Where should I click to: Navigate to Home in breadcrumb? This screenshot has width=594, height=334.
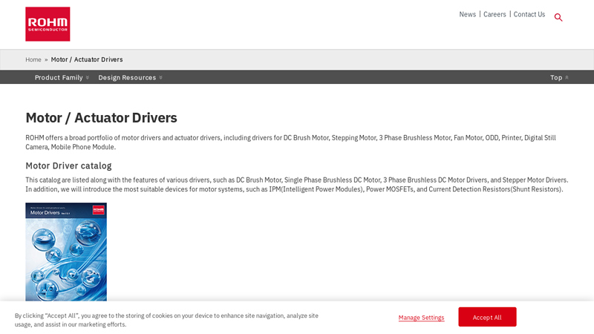[33, 59]
